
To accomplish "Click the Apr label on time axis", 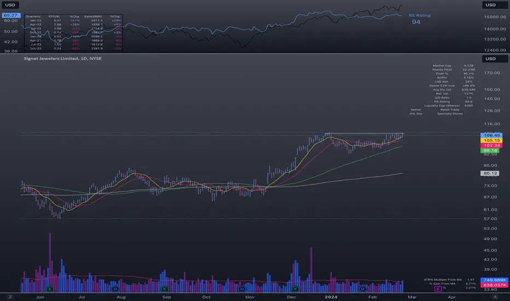I will click(451, 297).
